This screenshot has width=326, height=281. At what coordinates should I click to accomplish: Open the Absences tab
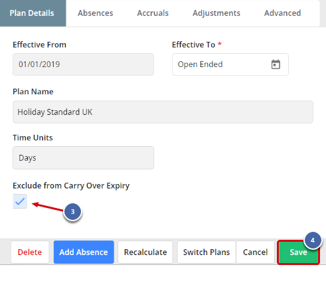point(96,13)
